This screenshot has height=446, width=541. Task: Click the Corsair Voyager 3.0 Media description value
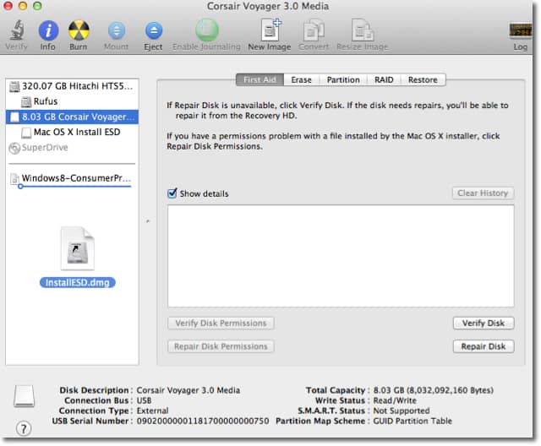[x=189, y=390]
